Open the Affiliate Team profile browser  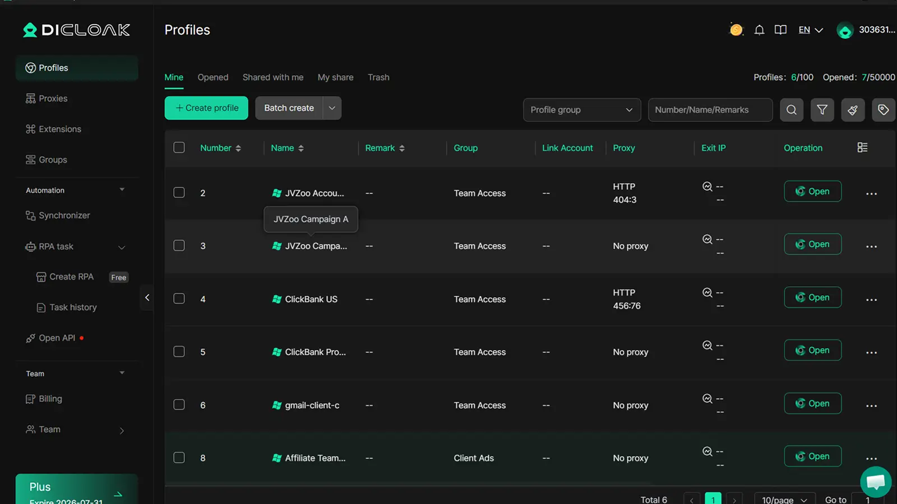click(x=812, y=456)
